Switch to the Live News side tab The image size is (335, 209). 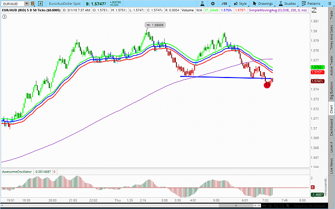[331, 166]
